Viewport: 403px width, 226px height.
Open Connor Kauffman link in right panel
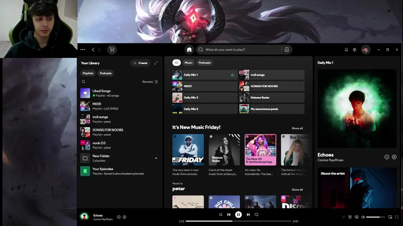click(330, 160)
